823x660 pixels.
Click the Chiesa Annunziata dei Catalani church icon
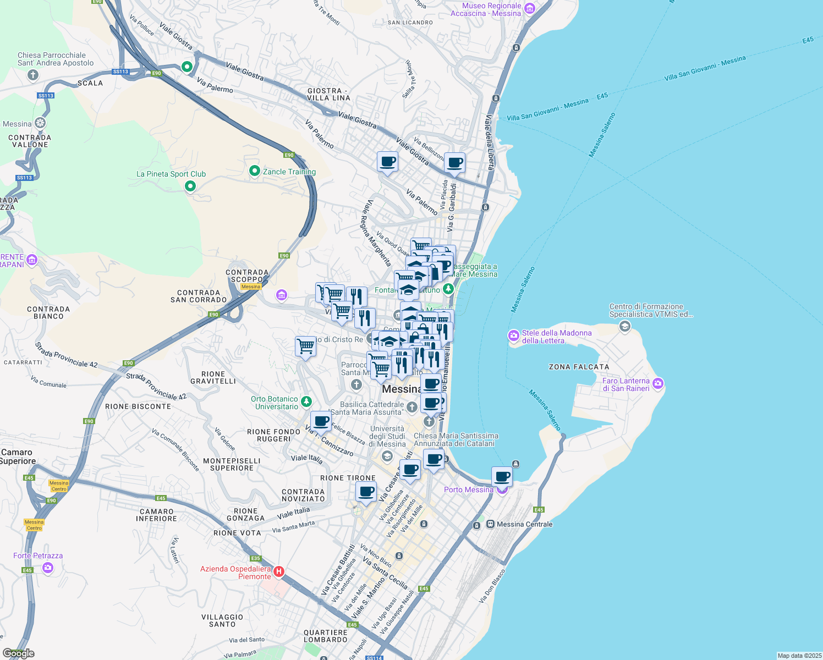(429, 421)
